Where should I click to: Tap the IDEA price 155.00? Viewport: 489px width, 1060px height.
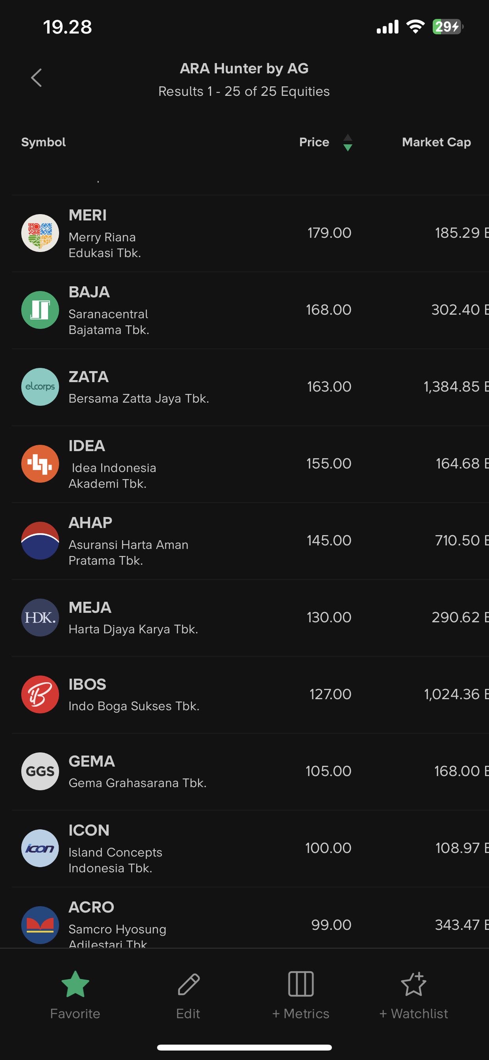pyautogui.click(x=329, y=464)
